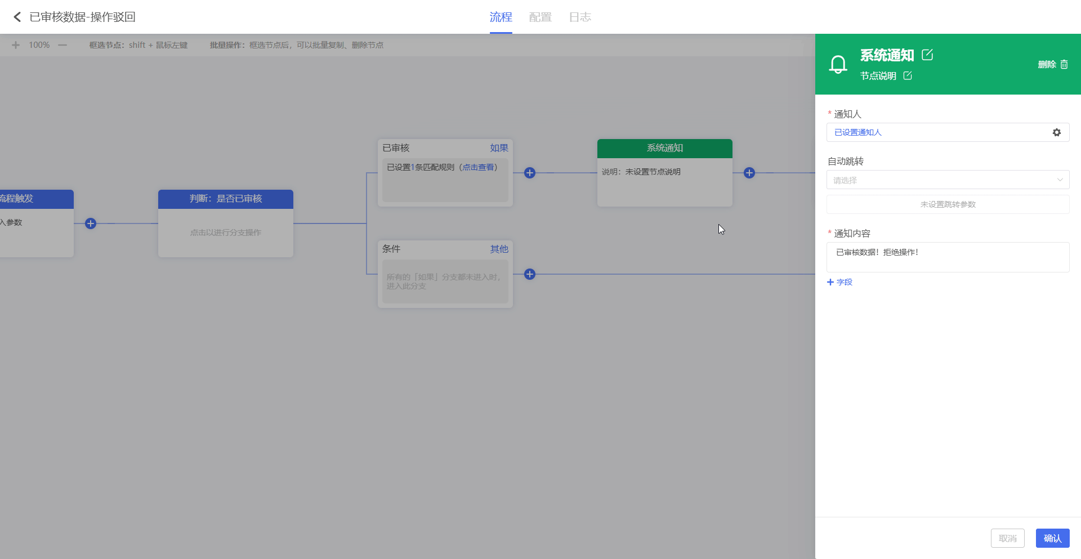The width and height of the screenshot is (1081, 559).
Task: Switch to the 配置 tab
Action: (x=540, y=17)
